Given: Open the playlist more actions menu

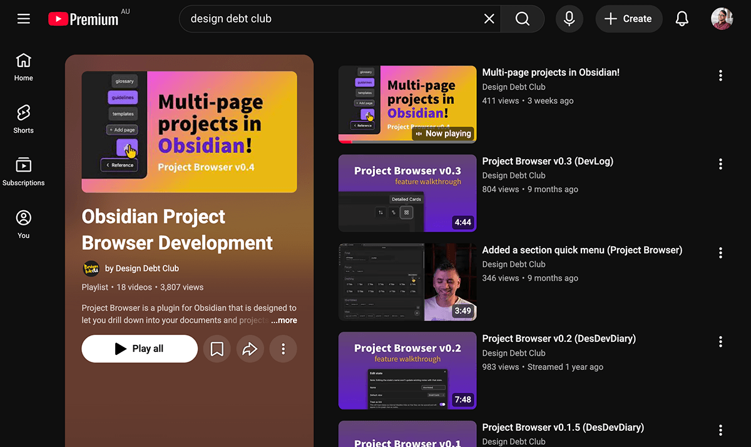Looking at the screenshot, I should 284,349.
